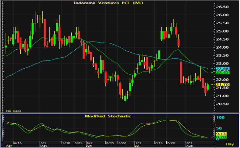Click the 4/16 date marker

(18, 143)
